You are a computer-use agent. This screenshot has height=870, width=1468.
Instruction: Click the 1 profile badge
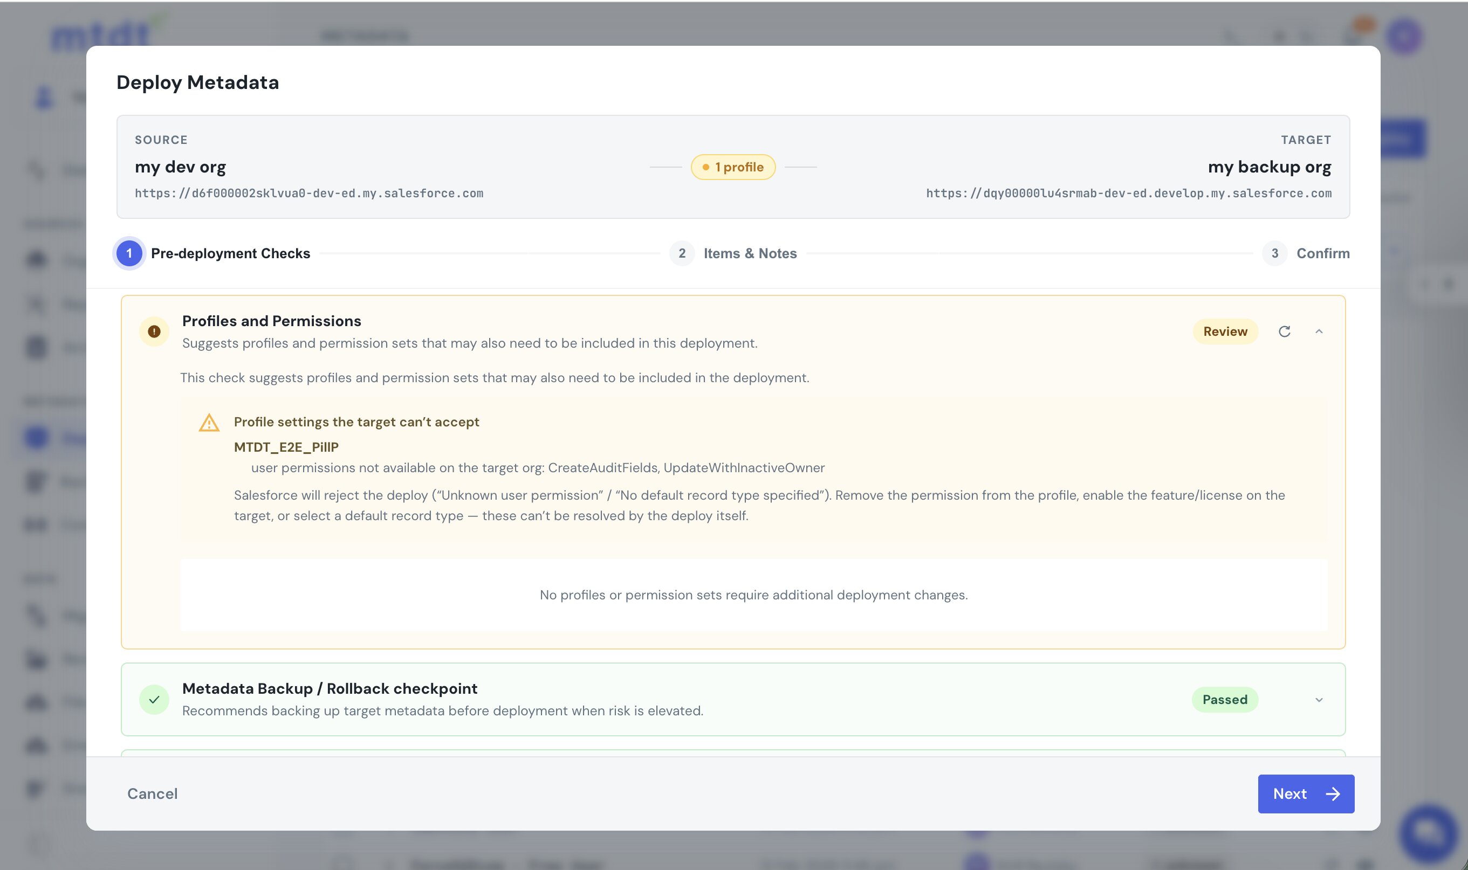(732, 167)
